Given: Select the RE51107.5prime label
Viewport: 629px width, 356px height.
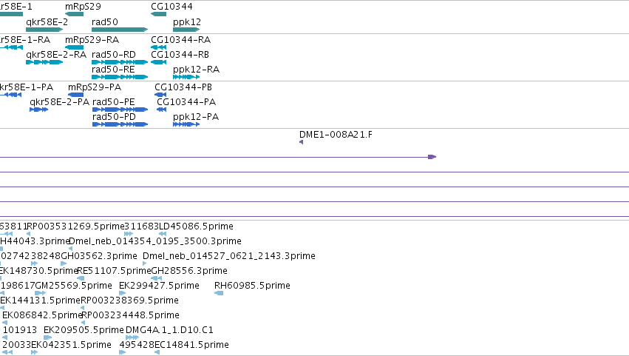Looking at the screenshot, I should click(x=114, y=271).
